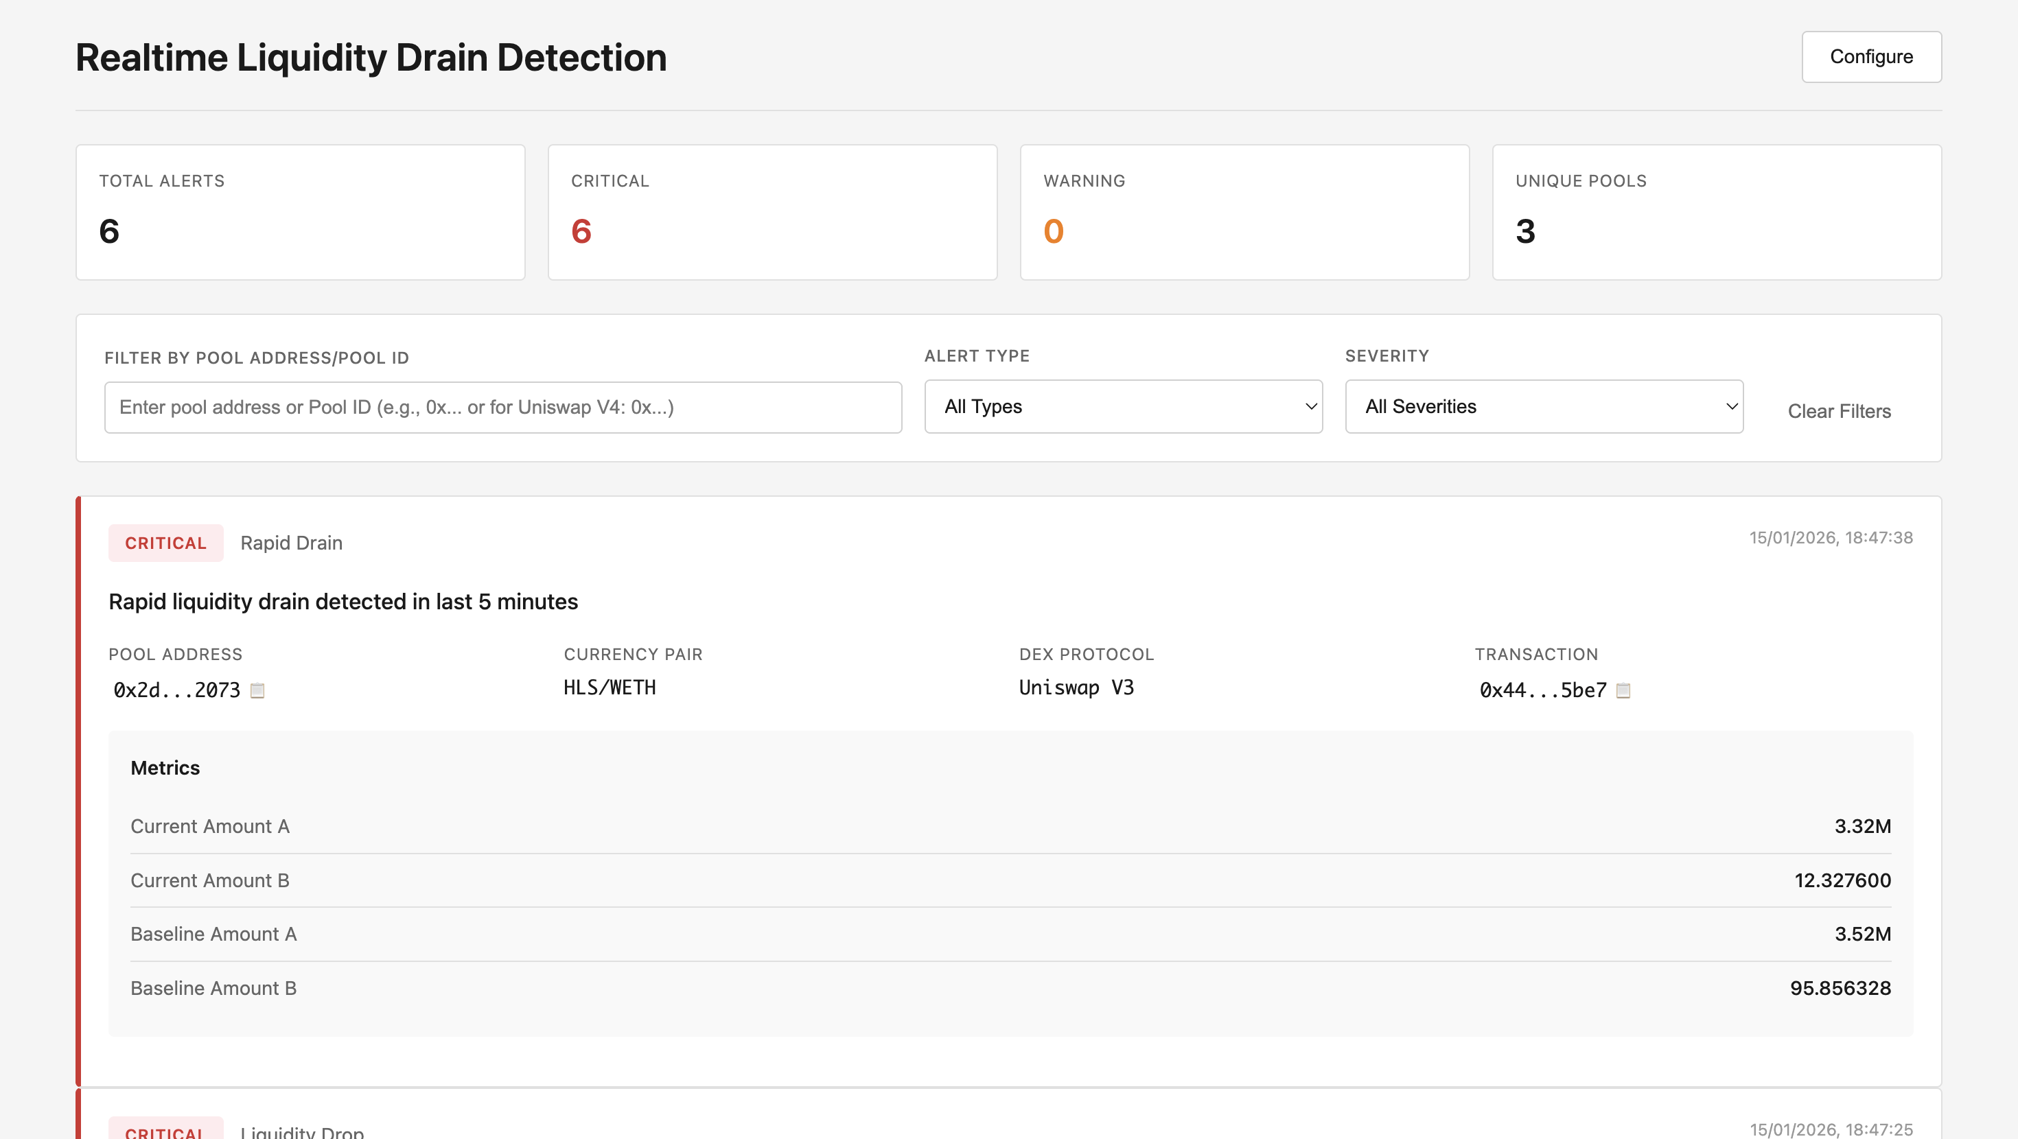Click the Rapid Drain alert type label

point(292,543)
